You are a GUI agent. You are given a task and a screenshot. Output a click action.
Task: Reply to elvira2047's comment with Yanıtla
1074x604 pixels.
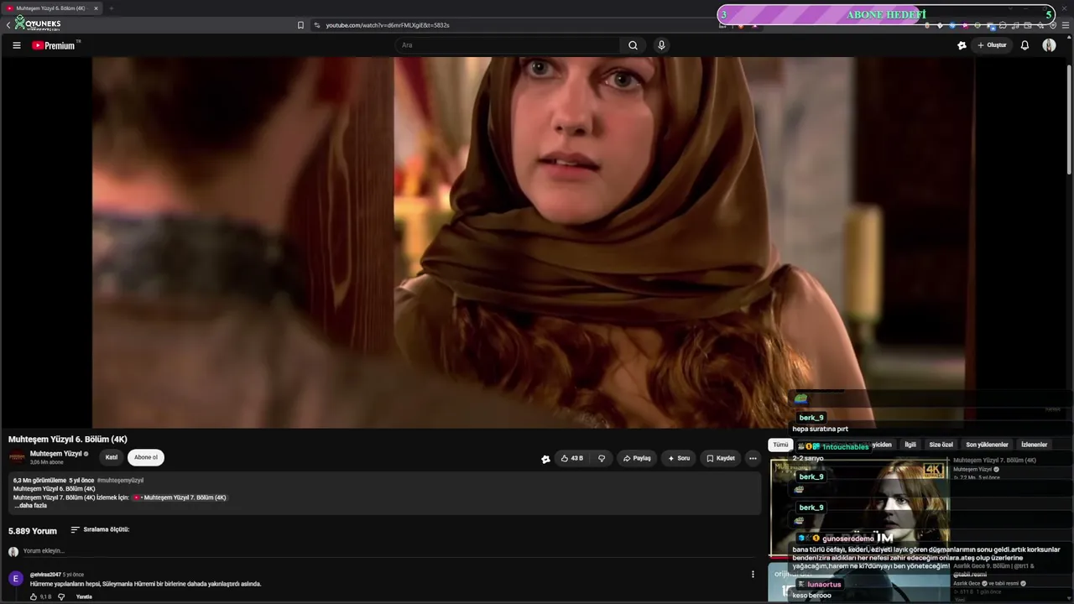pyautogui.click(x=84, y=596)
